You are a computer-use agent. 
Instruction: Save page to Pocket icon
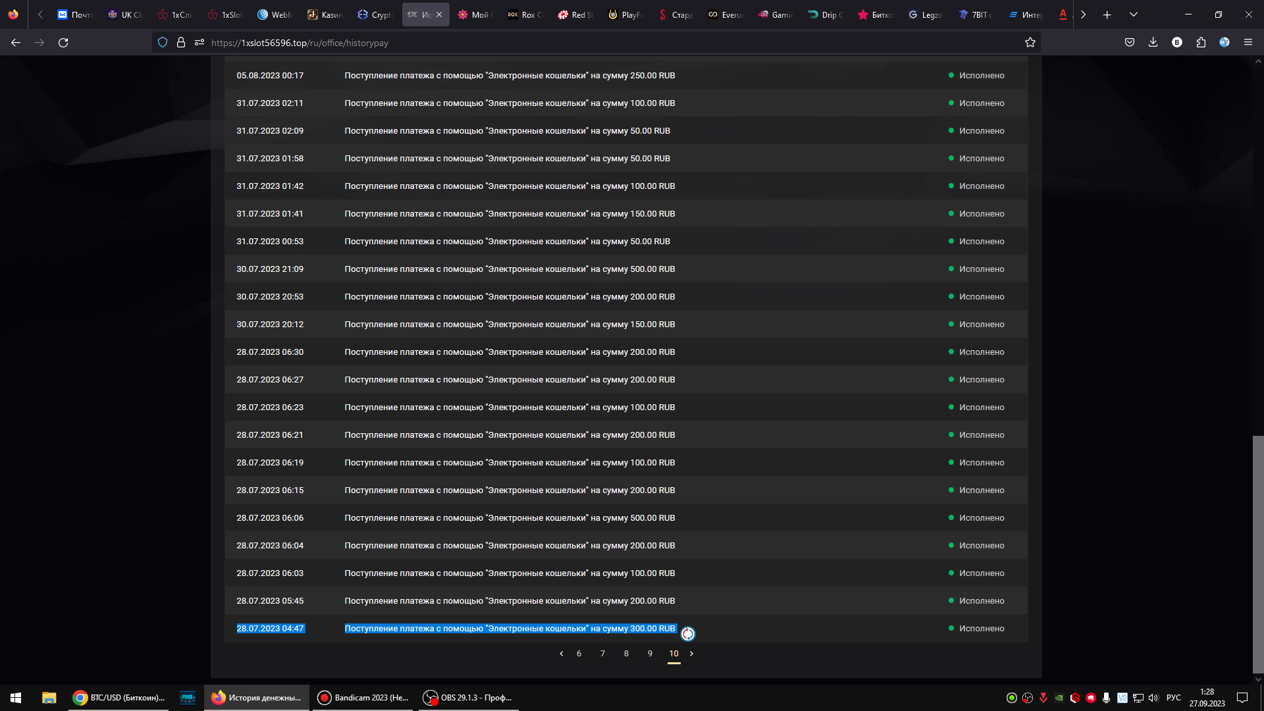click(x=1130, y=43)
